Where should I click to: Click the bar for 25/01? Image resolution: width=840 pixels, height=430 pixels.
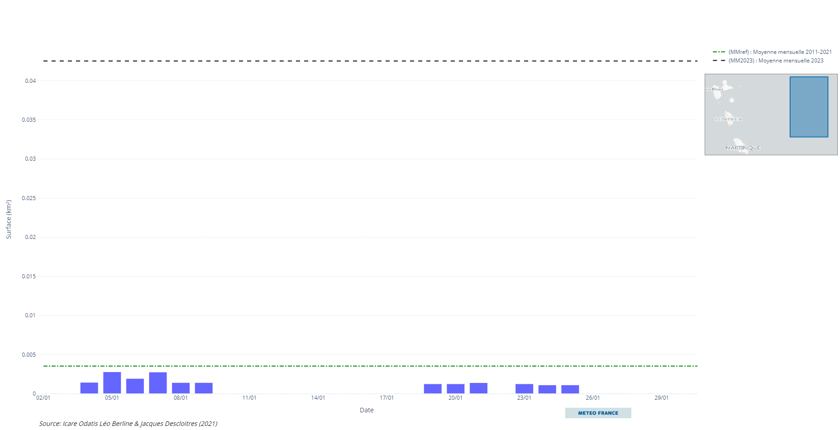pos(570,389)
